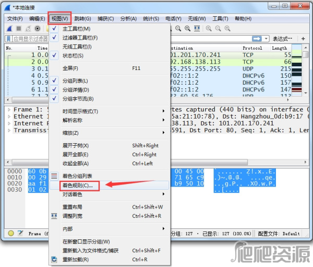Open the 统计(S) menu
Screen dimensions: 313x267
click(151, 19)
